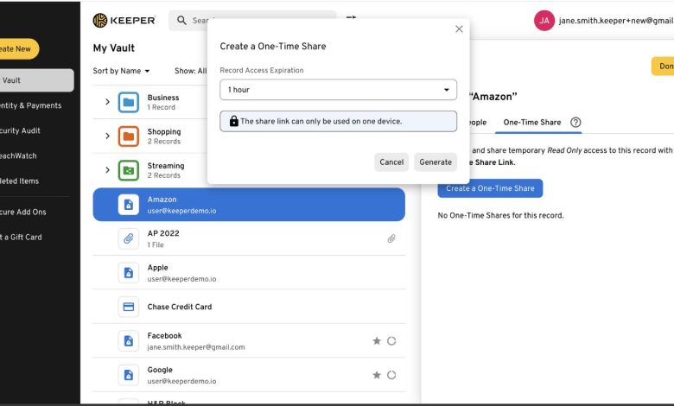Toggle the favorite star on Google
The height and width of the screenshot is (406, 674).
click(377, 375)
